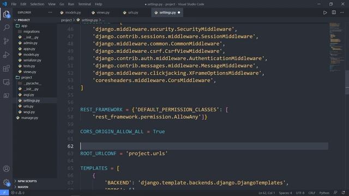
Task: Open the Go menu
Action: tap(62, 4)
